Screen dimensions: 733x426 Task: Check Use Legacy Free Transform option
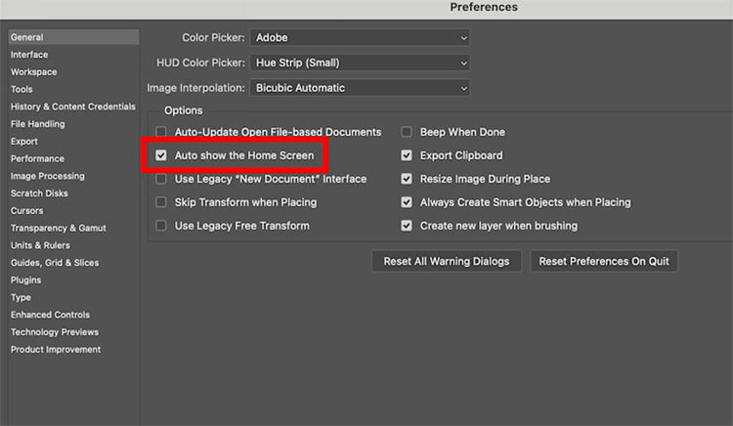161,226
